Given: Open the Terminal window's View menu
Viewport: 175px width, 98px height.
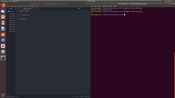Looking at the screenshot, I should pos(99,6).
